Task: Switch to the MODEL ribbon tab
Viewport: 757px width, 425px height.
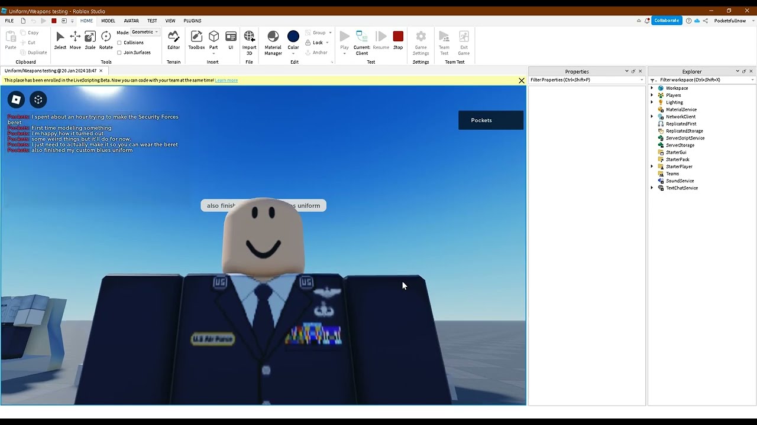Action: [108, 21]
